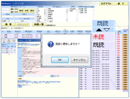Image resolution: width=130 pixels, height=99 pixels.
Task: Click OK to confirm 既読 update
Action: click(x=60, y=60)
